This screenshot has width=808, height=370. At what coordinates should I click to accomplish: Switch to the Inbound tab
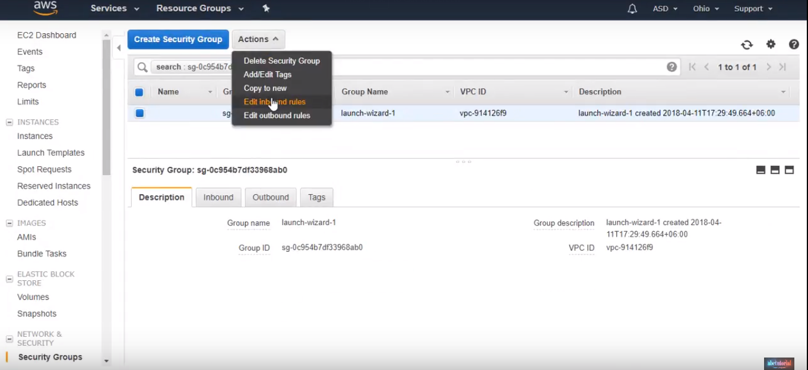pyautogui.click(x=218, y=197)
